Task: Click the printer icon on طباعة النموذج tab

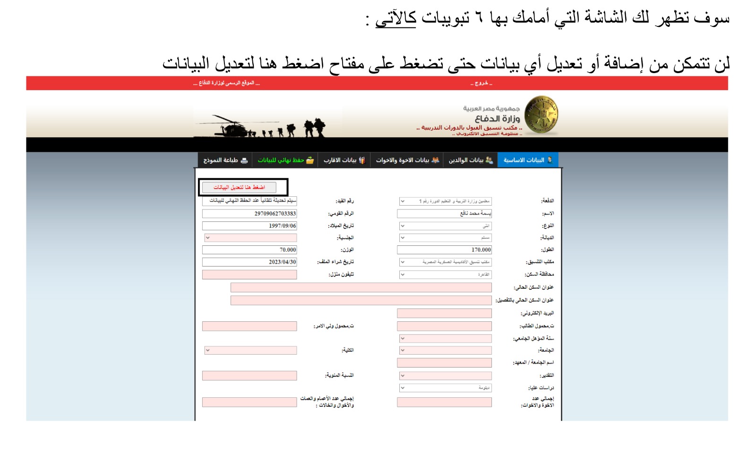Action: [x=244, y=160]
